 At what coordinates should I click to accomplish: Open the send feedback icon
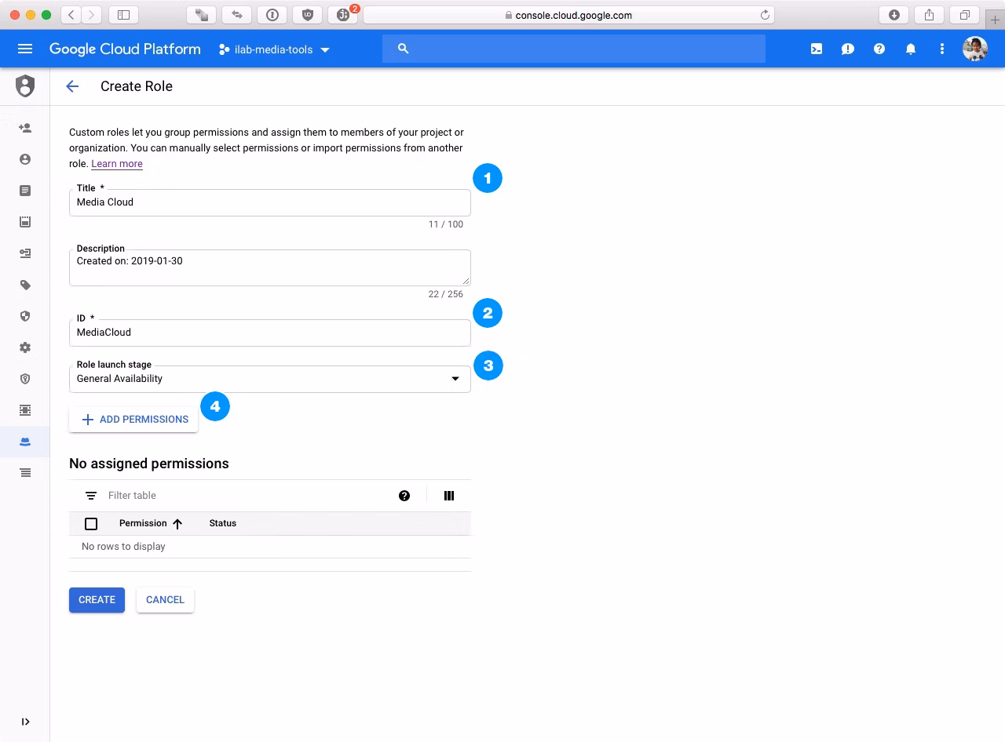click(x=848, y=49)
